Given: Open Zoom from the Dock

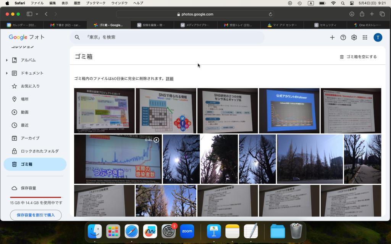Looking at the screenshot, I should click(187, 231).
